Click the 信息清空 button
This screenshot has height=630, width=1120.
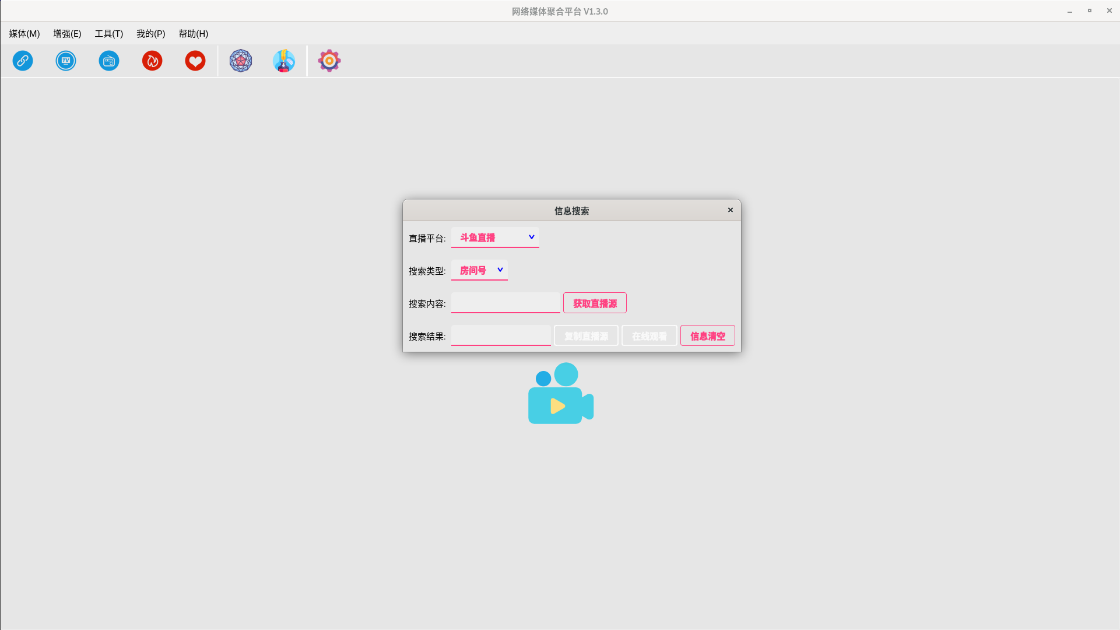[707, 336]
